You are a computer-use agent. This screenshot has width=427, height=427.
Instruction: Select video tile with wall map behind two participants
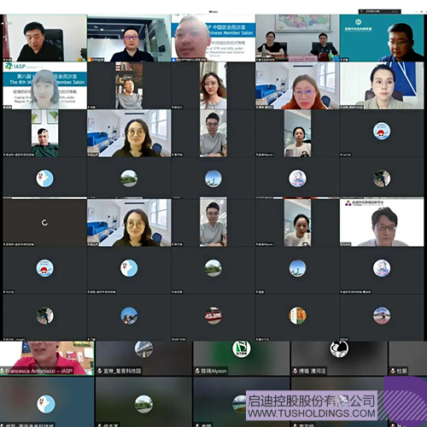coord(297,38)
